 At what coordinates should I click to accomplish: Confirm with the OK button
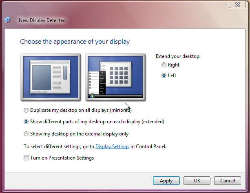tap(197, 181)
